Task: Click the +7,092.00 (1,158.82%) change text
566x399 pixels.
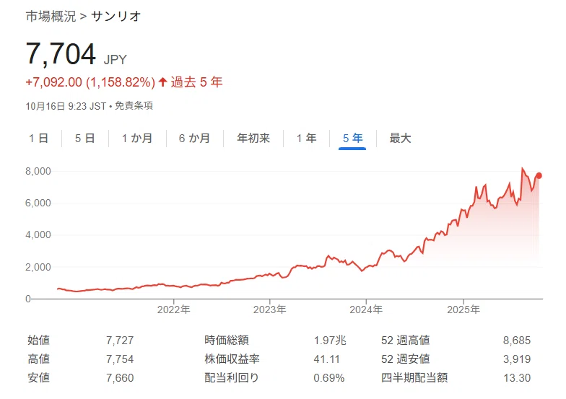Action: [90, 82]
